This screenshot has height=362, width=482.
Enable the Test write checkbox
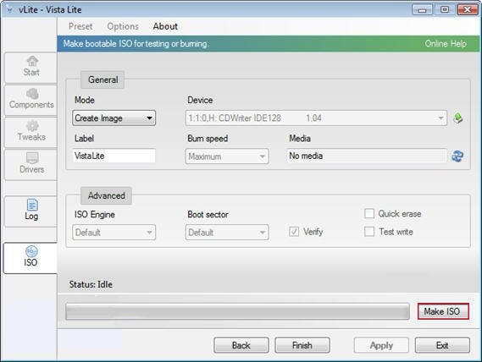coord(369,232)
